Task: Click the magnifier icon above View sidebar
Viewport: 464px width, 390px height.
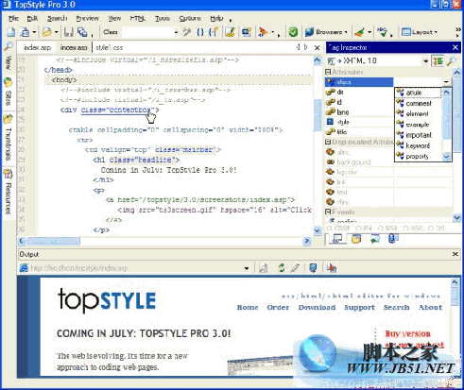Action: pos(9,47)
